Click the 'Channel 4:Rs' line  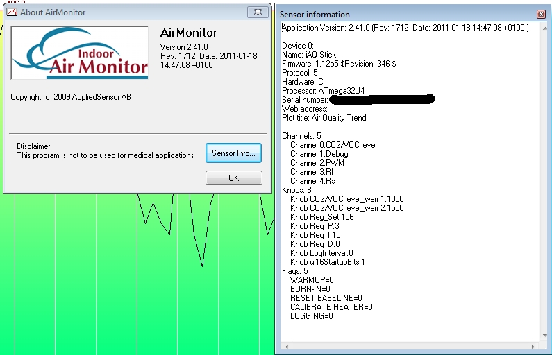308,181
